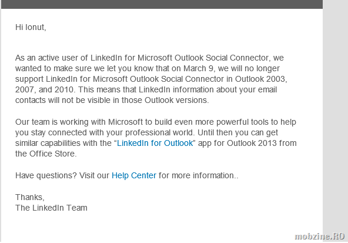
Task: Open the "LinkedIn for Outlook" link
Action: 155,143
